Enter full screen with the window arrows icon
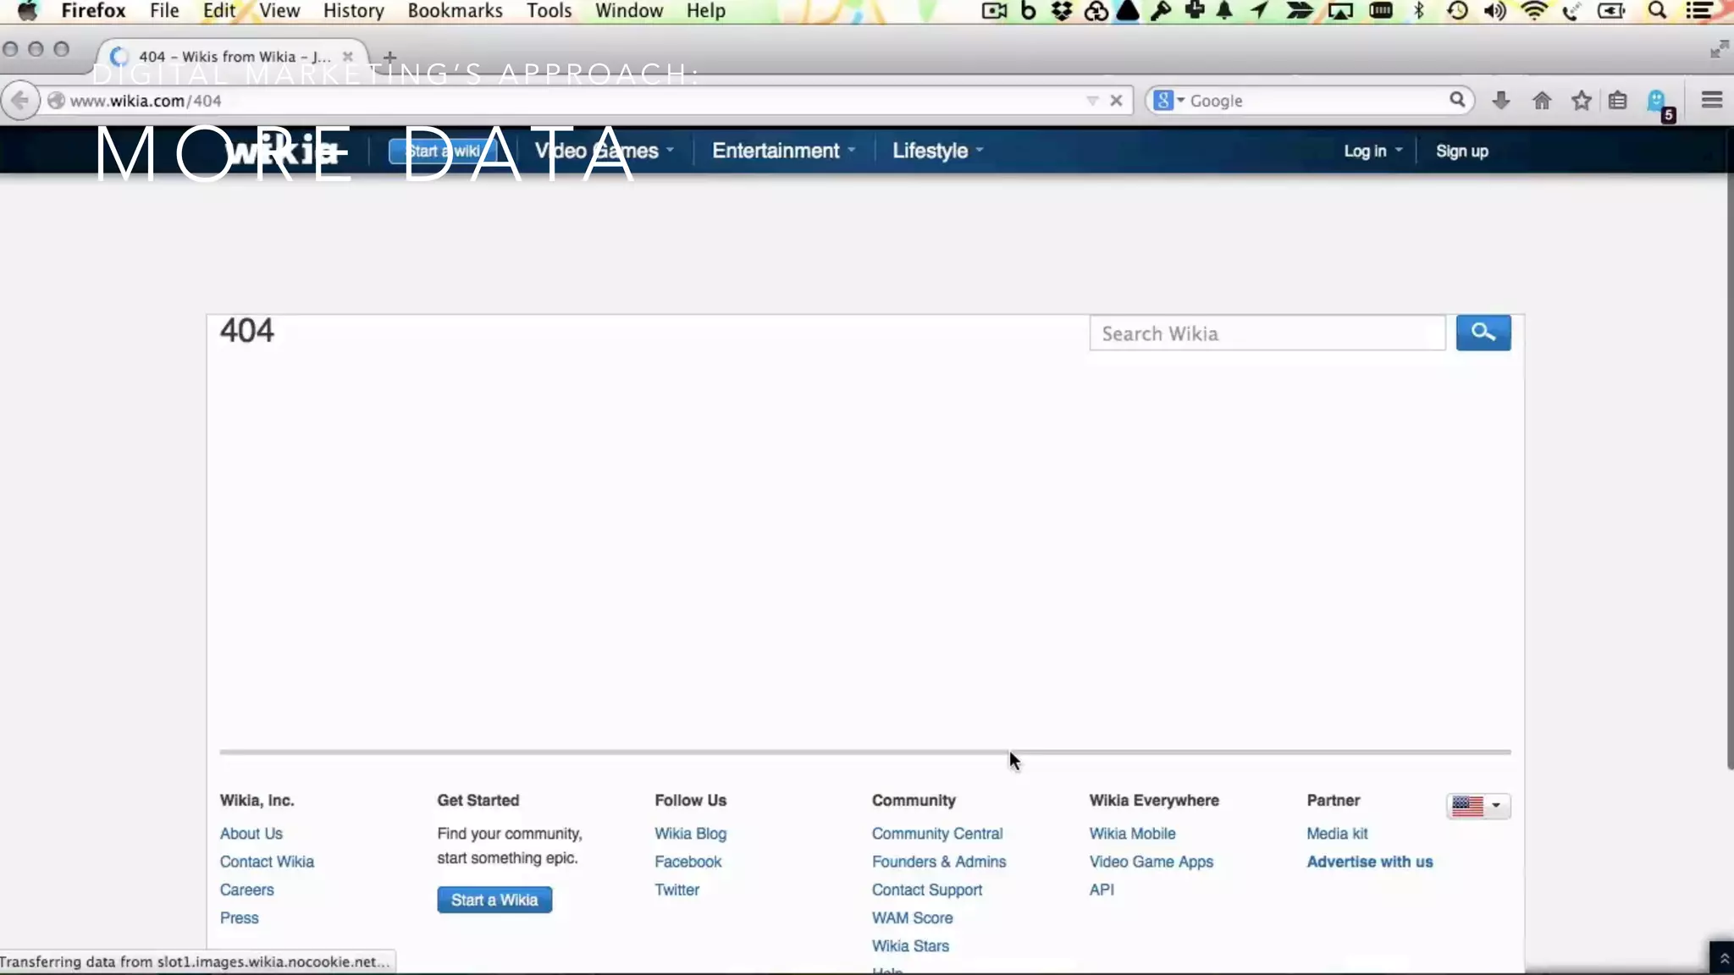The image size is (1734, 975). (x=1719, y=49)
